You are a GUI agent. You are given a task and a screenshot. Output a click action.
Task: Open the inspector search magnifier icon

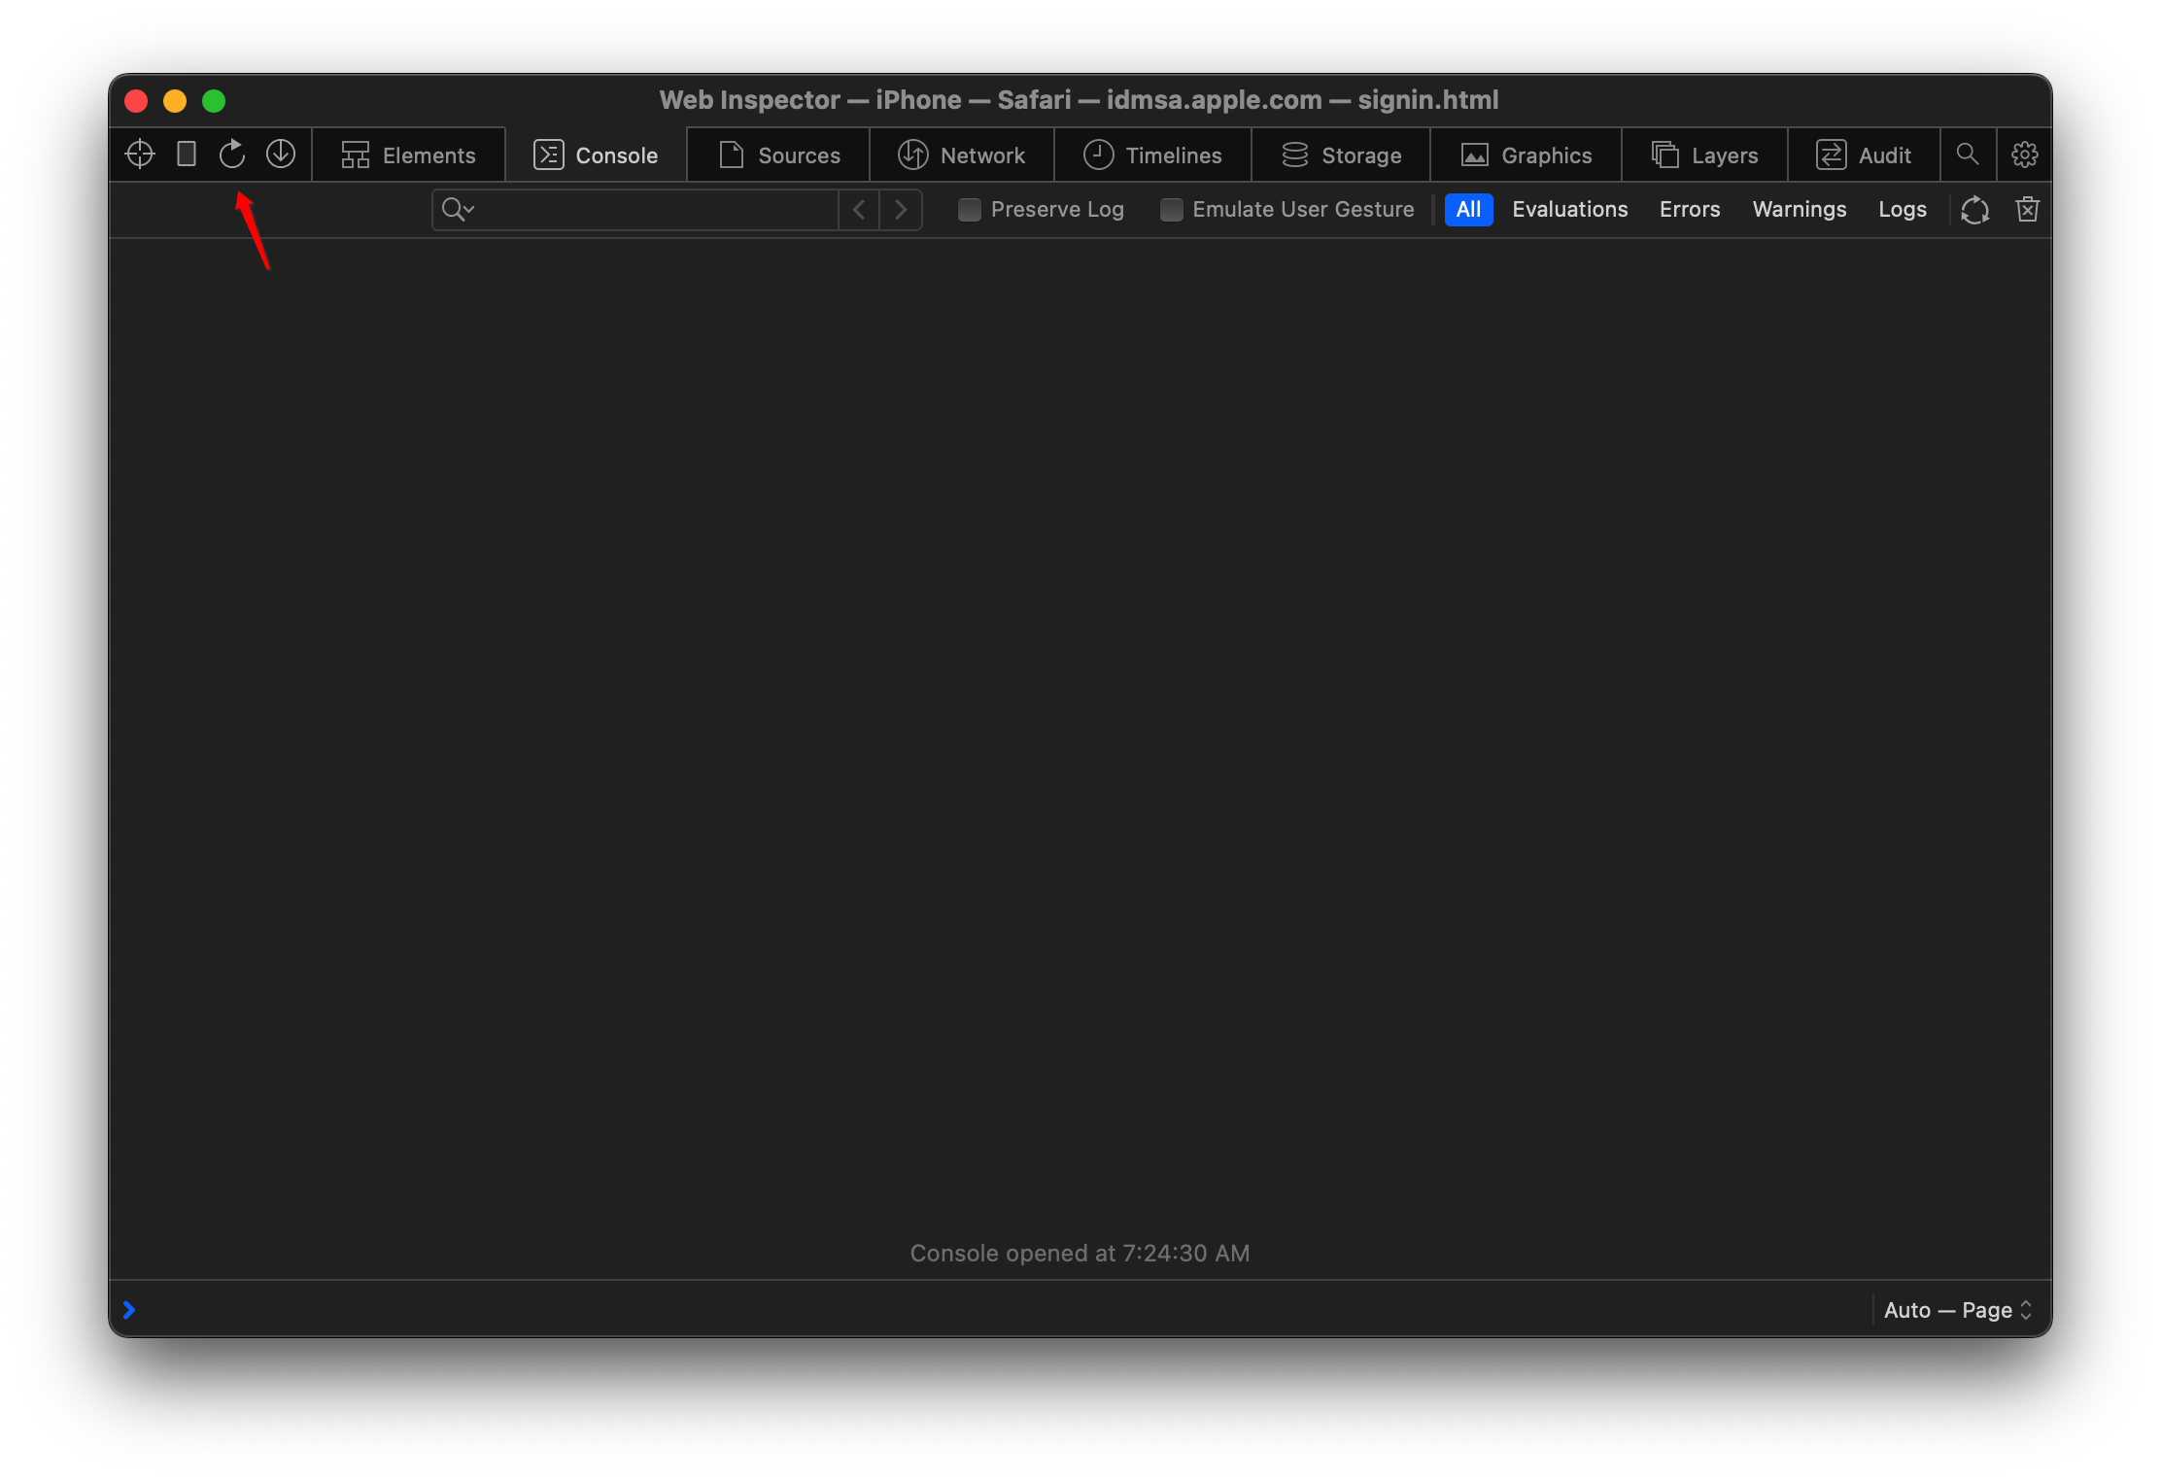[x=1968, y=155]
